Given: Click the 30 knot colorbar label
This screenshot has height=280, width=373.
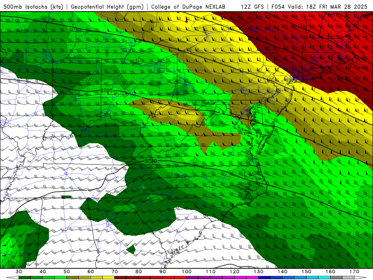Looking at the screenshot, I should tap(19, 272).
